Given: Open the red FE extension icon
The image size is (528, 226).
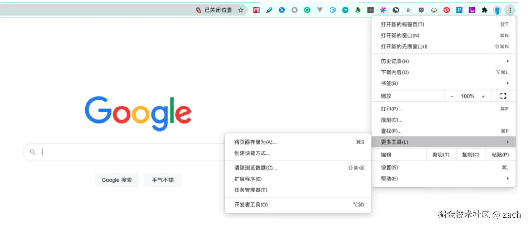Looking at the screenshot, I should [257, 10].
